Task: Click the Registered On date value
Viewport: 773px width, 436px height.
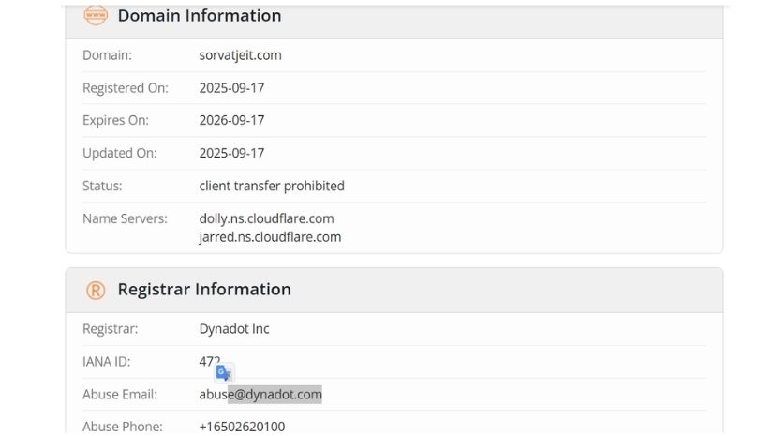Action: pos(231,88)
